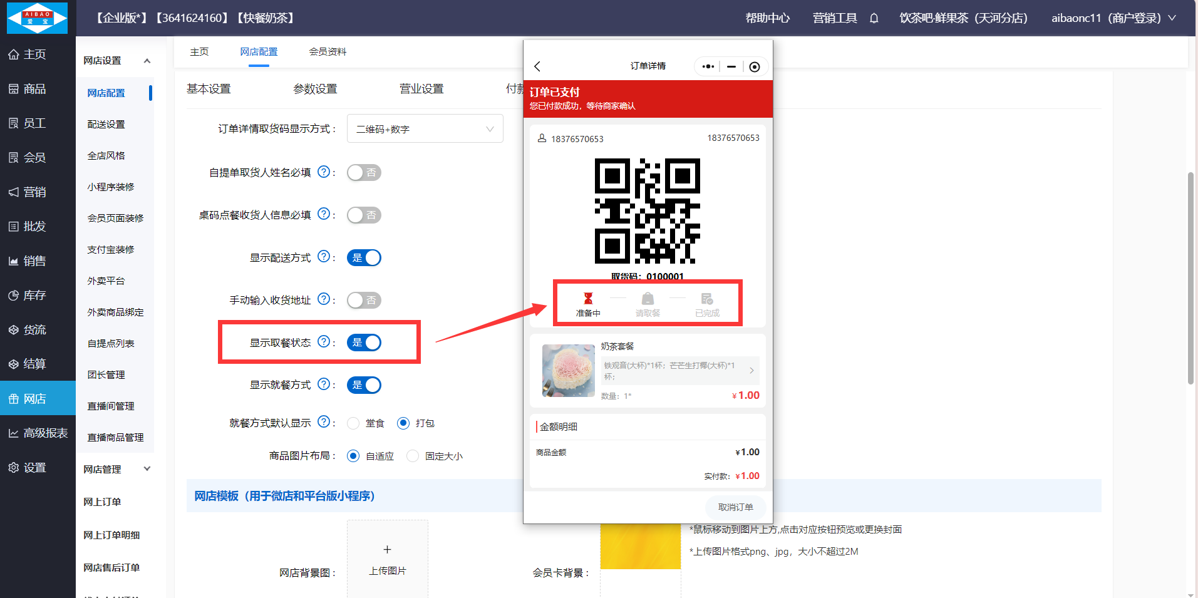
Task: Click help icon next to 显示取餐状态
Action: coord(324,342)
